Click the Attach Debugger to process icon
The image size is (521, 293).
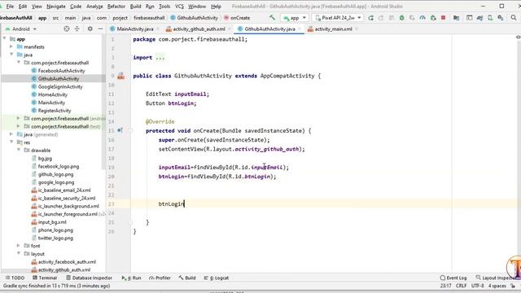433,18
